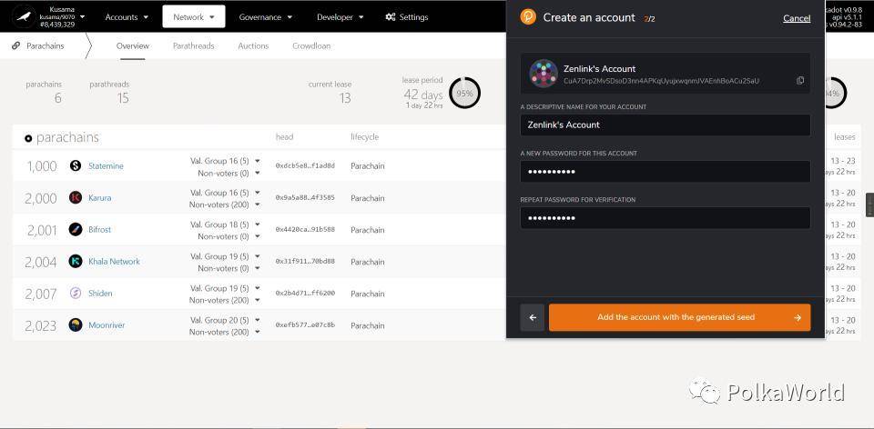Click the Karura parachain icon
This screenshot has height=429, width=874.
[76, 197]
